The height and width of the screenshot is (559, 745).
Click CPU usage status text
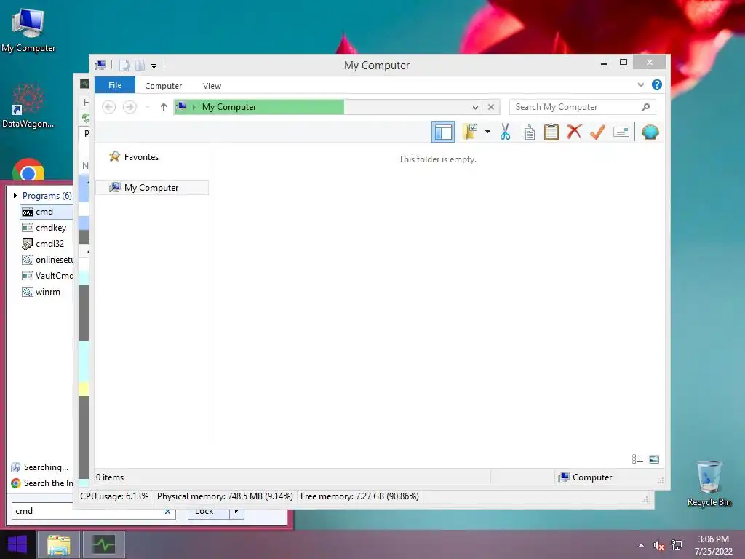(x=114, y=496)
